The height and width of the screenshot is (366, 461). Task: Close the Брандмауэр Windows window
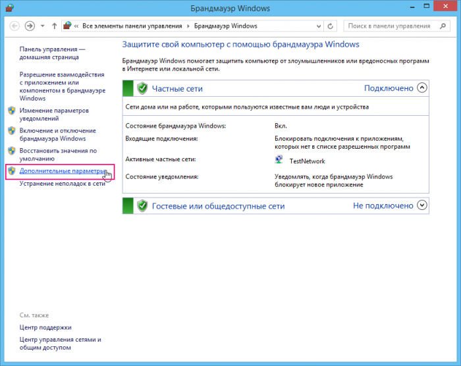click(x=445, y=6)
